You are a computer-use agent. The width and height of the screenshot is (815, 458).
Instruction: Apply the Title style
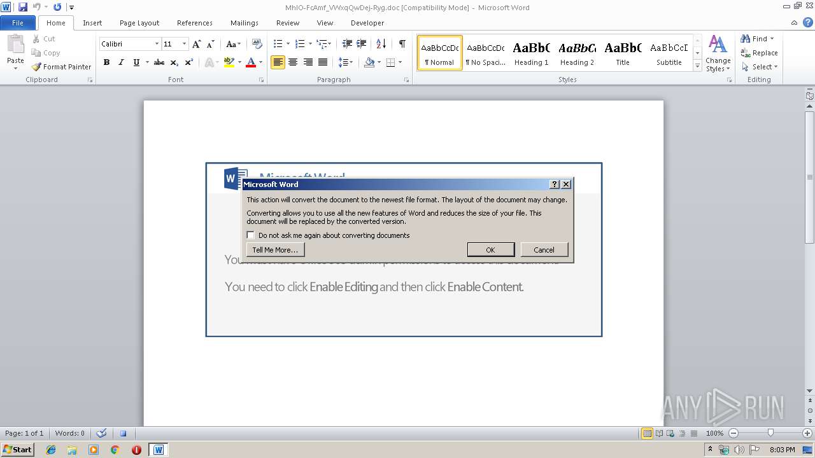click(623, 53)
